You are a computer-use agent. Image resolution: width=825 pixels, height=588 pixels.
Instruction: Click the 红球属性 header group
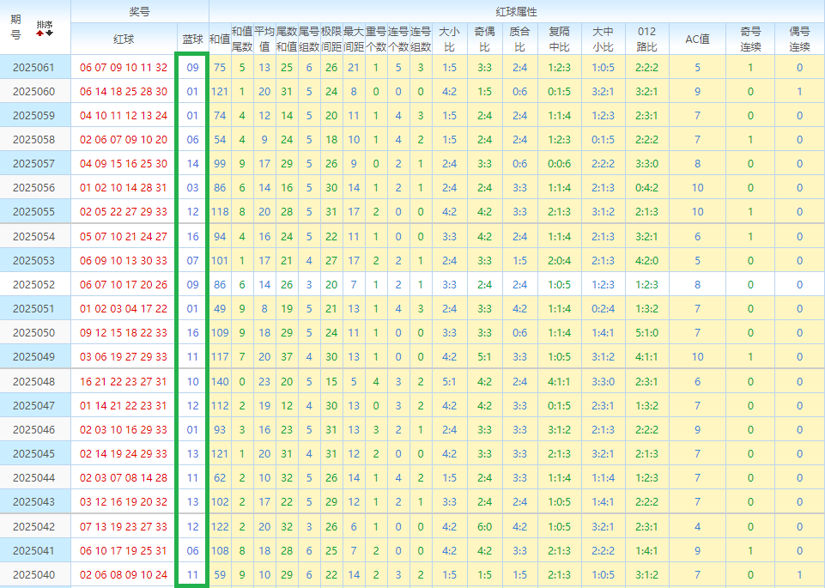pyautogui.click(x=516, y=11)
